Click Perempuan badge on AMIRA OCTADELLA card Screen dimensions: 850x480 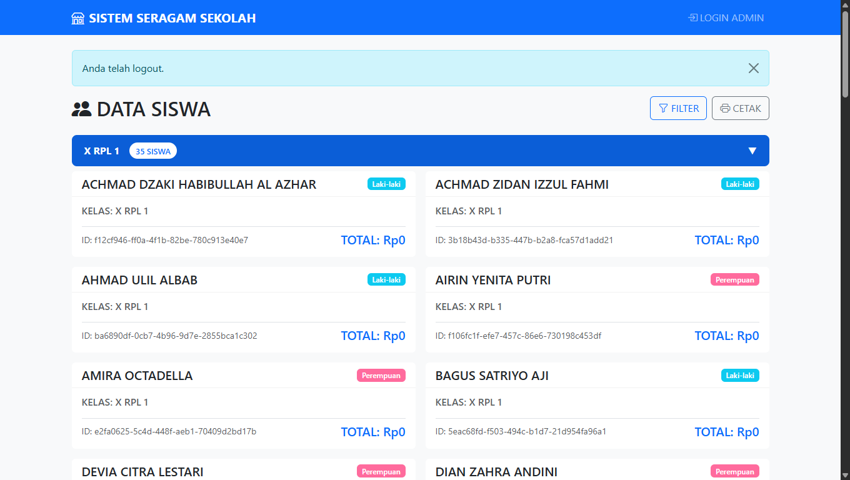381,375
